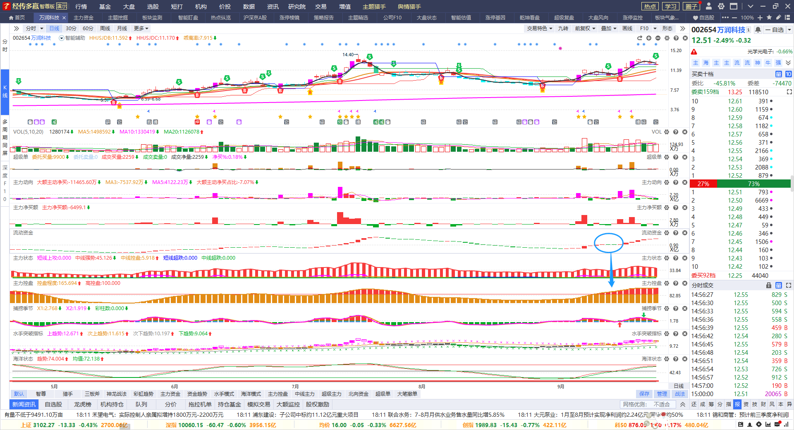794x430 pixels.
Task: Click the star favorites icon in tab bar
Action: click(x=769, y=17)
